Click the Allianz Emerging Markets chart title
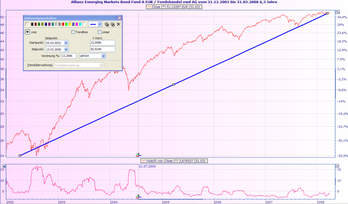348x204 pixels. click(x=174, y=2)
